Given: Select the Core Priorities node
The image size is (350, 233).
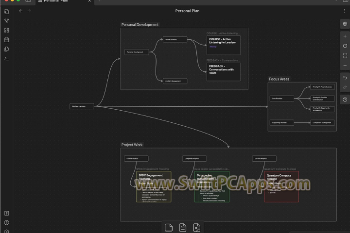Looking at the screenshot, I should click(282, 99).
